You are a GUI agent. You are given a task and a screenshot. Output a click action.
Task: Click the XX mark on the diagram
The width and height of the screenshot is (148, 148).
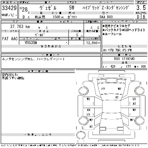click(x=88, y=110)
